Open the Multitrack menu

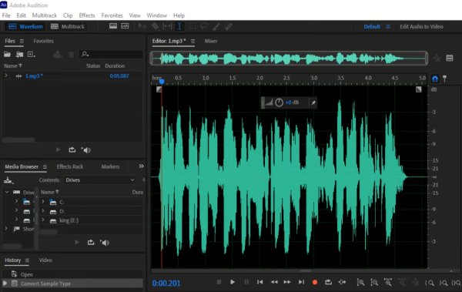pyautogui.click(x=44, y=15)
